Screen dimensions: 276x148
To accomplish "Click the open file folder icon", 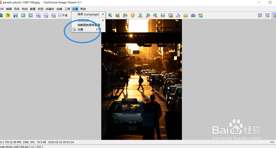I will click(8, 15).
